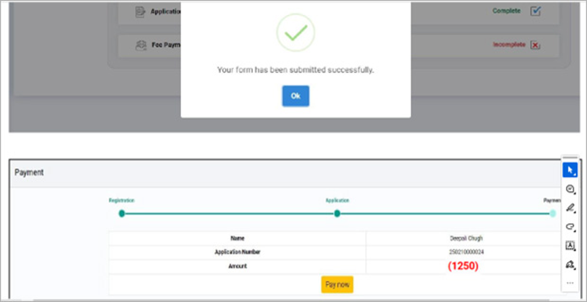
Task: Click the Registration step label text
Action: coord(121,201)
